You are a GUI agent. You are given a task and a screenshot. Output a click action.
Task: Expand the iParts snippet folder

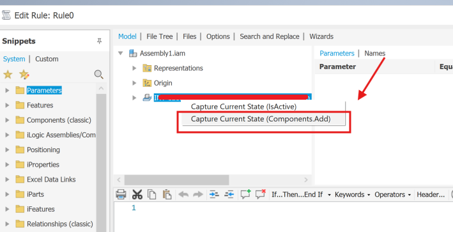click(7, 194)
